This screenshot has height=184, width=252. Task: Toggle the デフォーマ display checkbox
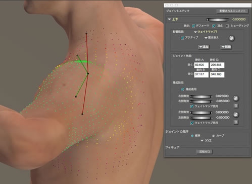(193, 26)
